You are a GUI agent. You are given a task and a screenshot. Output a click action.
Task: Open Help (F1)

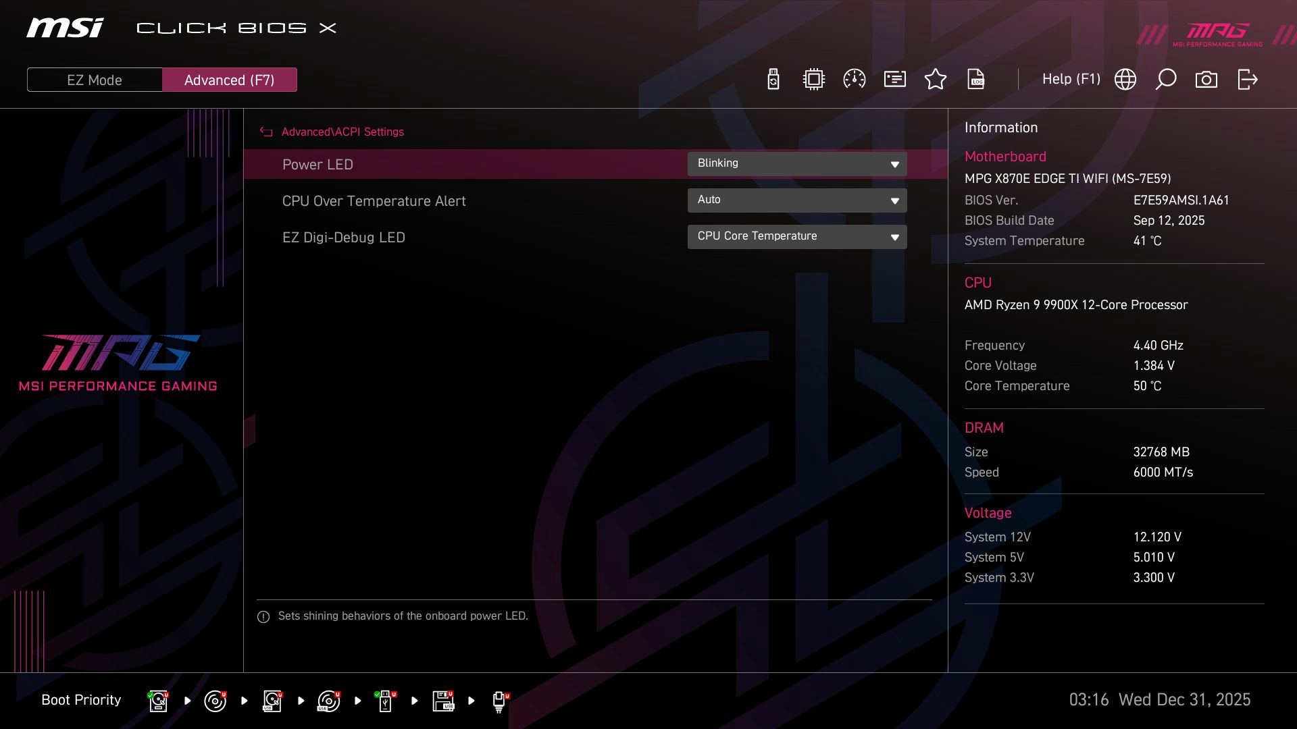[x=1071, y=79]
